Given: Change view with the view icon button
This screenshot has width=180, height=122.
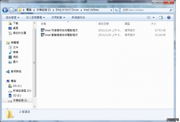Looking at the screenshot, I should (x=149, y=17).
